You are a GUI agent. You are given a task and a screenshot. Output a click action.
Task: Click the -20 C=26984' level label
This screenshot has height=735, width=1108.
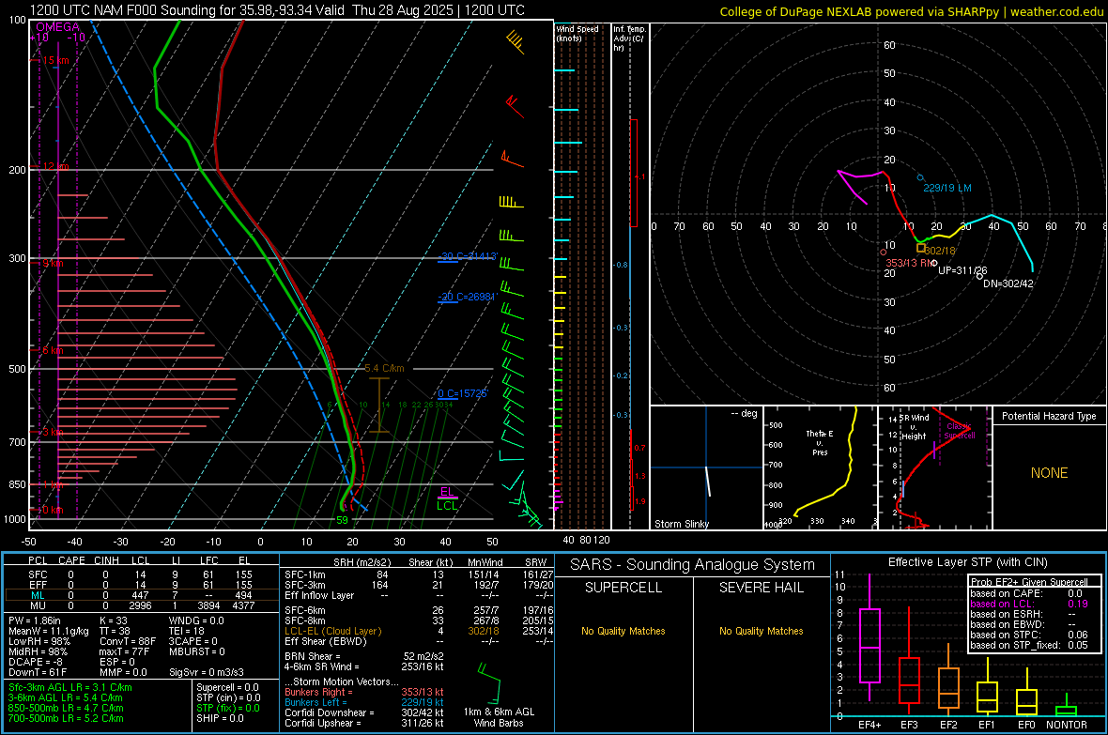pyautogui.click(x=468, y=297)
